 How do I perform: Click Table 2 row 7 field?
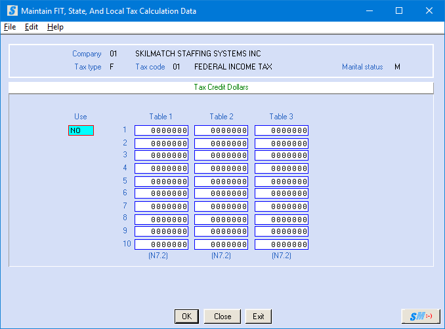[x=221, y=206]
